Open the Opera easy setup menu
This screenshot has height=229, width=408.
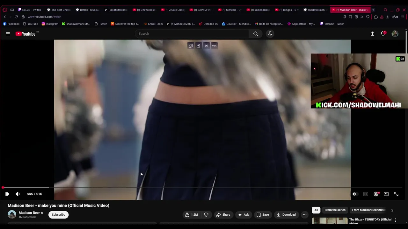(x=403, y=17)
